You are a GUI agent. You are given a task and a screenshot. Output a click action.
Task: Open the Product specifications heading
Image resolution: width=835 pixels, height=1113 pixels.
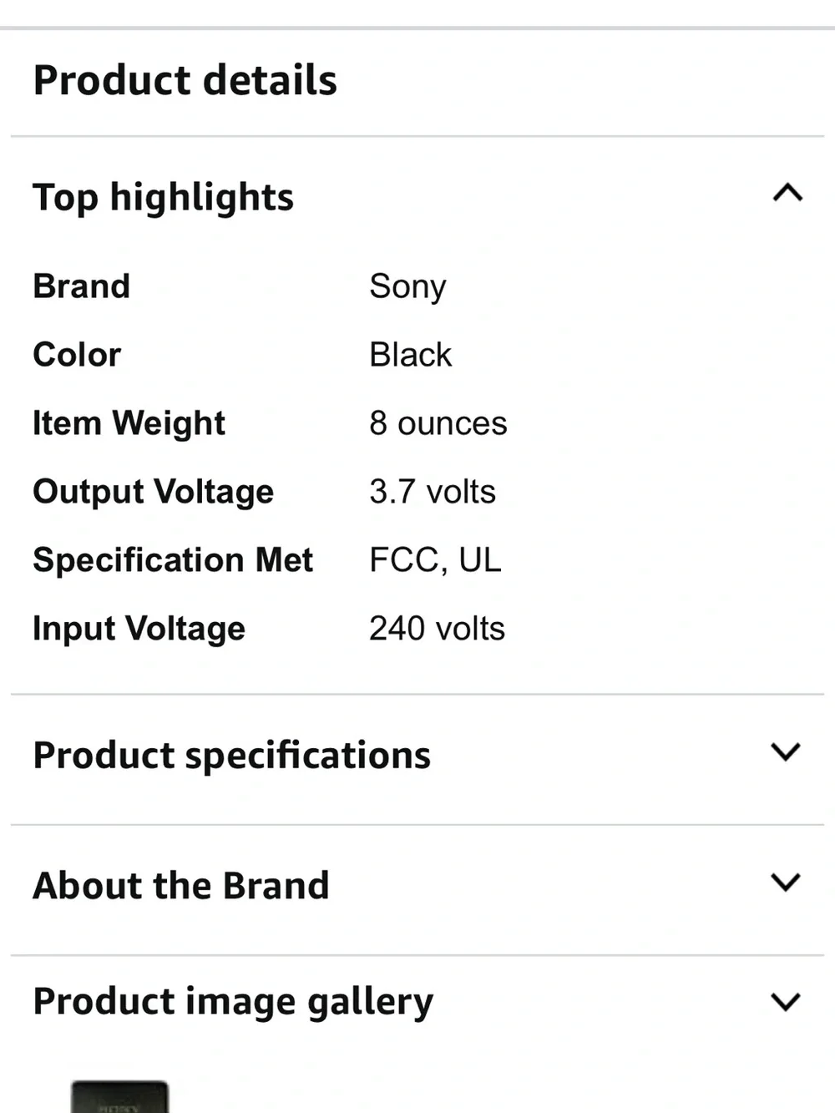[x=232, y=756]
